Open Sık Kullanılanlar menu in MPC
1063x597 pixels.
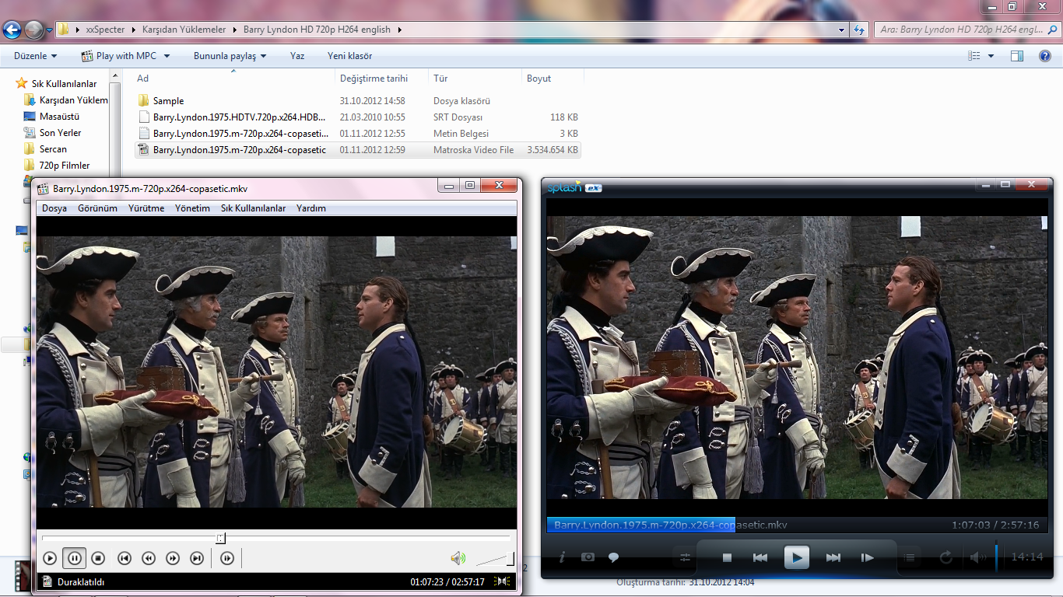click(253, 208)
